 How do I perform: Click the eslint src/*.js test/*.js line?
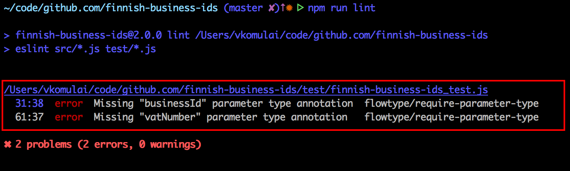pyautogui.click(x=80, y=49)
